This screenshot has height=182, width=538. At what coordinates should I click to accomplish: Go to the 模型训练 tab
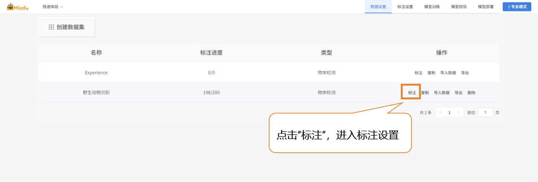pos(432,7)
